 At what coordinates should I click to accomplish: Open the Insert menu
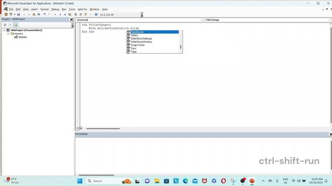[x=35, y=9]
